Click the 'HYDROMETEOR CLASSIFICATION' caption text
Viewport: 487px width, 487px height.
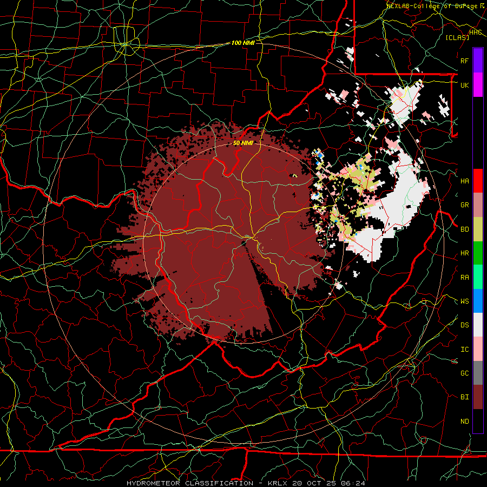(x=190, y=483)
